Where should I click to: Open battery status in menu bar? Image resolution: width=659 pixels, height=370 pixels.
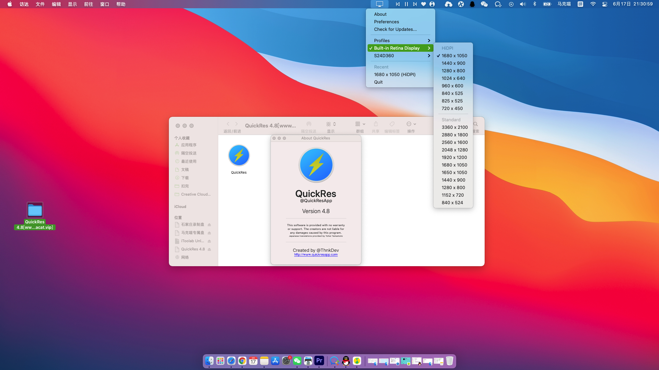click(x=547, y=4)
